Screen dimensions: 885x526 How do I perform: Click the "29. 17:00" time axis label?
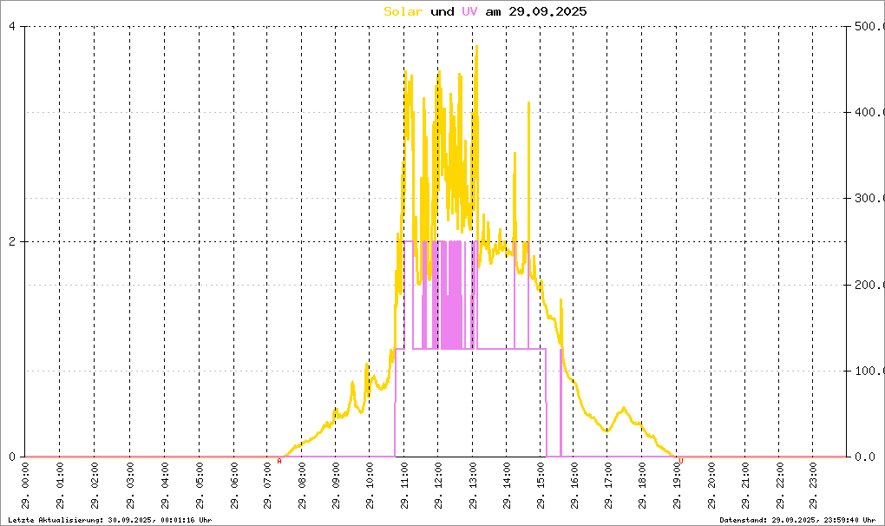pos(608,486)
